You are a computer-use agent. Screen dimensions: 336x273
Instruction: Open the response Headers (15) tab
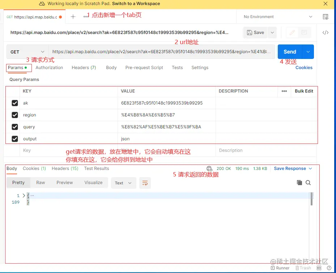point(65,169)
